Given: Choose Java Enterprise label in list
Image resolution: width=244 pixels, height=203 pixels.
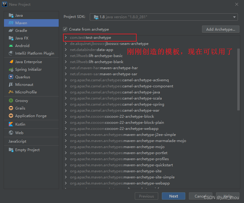Looking at the screenshot, I should point(29,62).
